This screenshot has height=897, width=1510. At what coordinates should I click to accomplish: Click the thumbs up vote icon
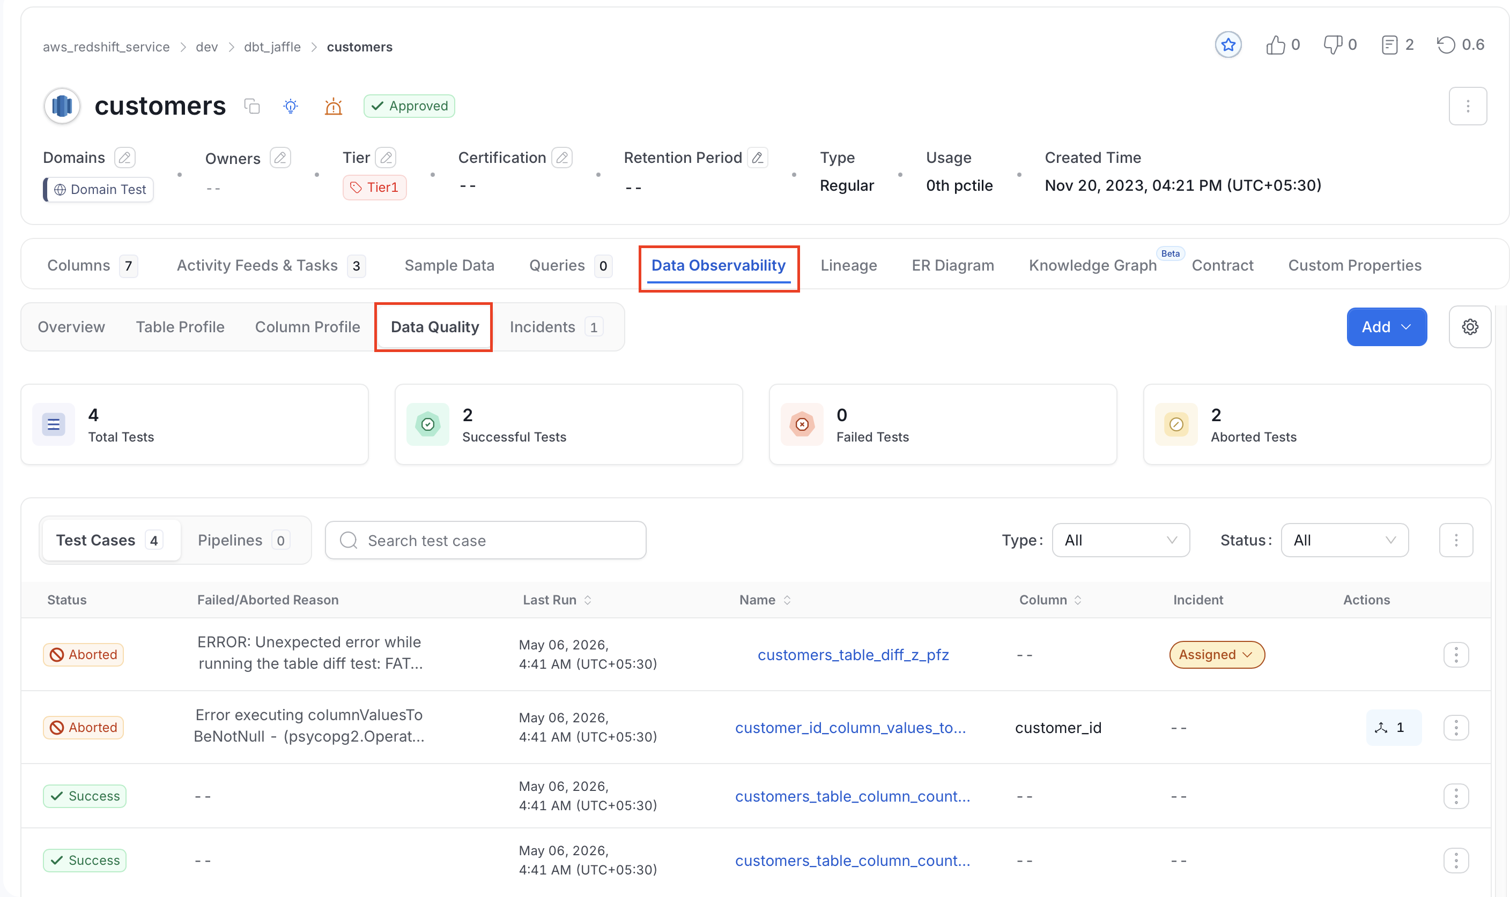pos(1275,44)
